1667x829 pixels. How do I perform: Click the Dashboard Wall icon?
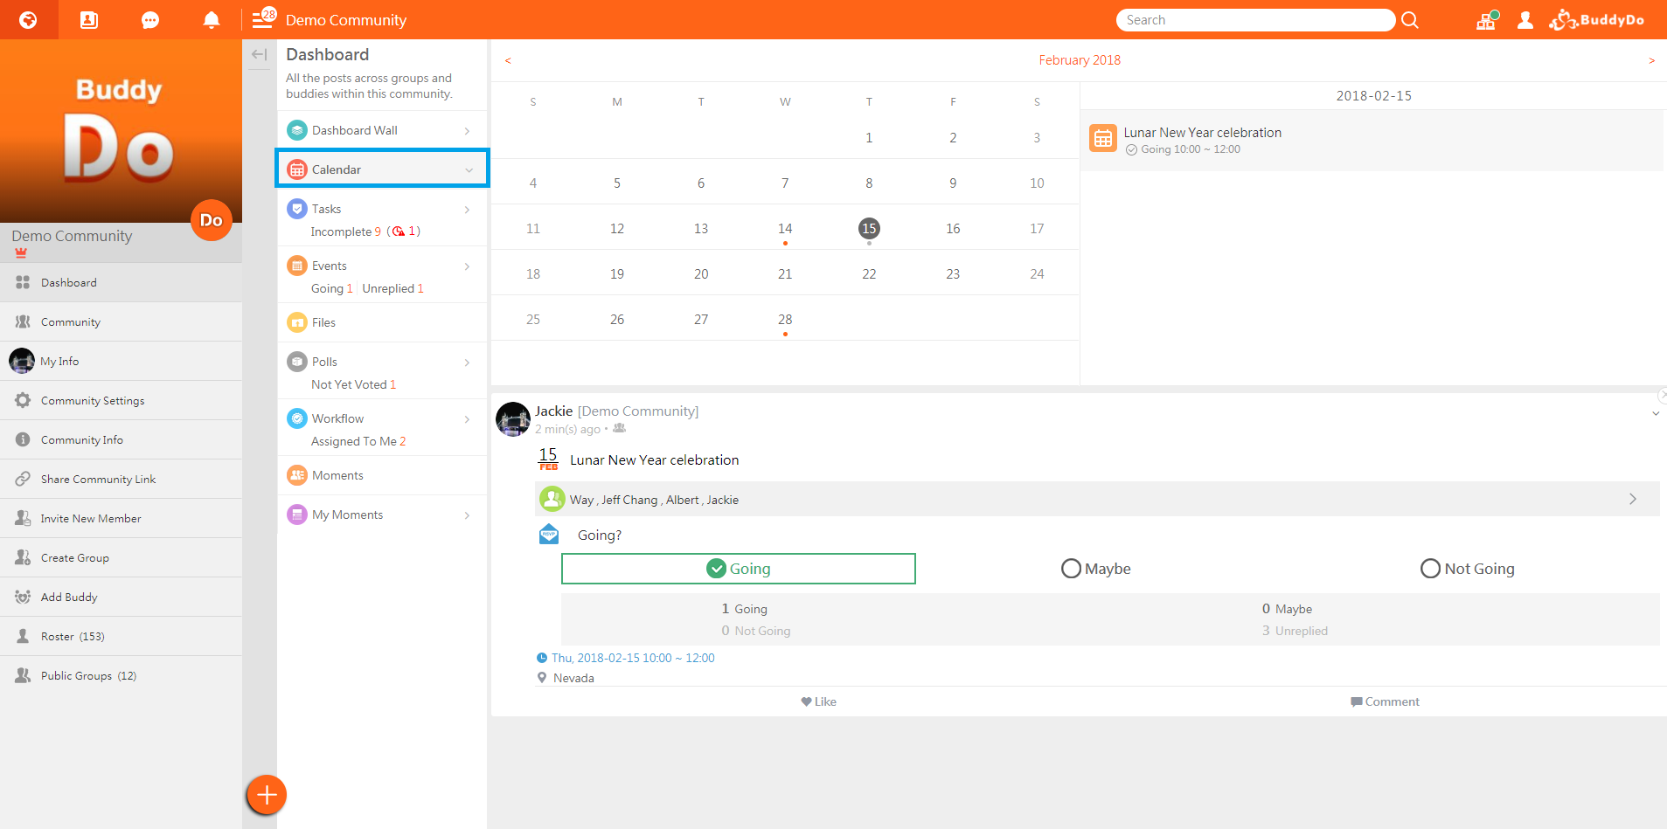[297, 130]
